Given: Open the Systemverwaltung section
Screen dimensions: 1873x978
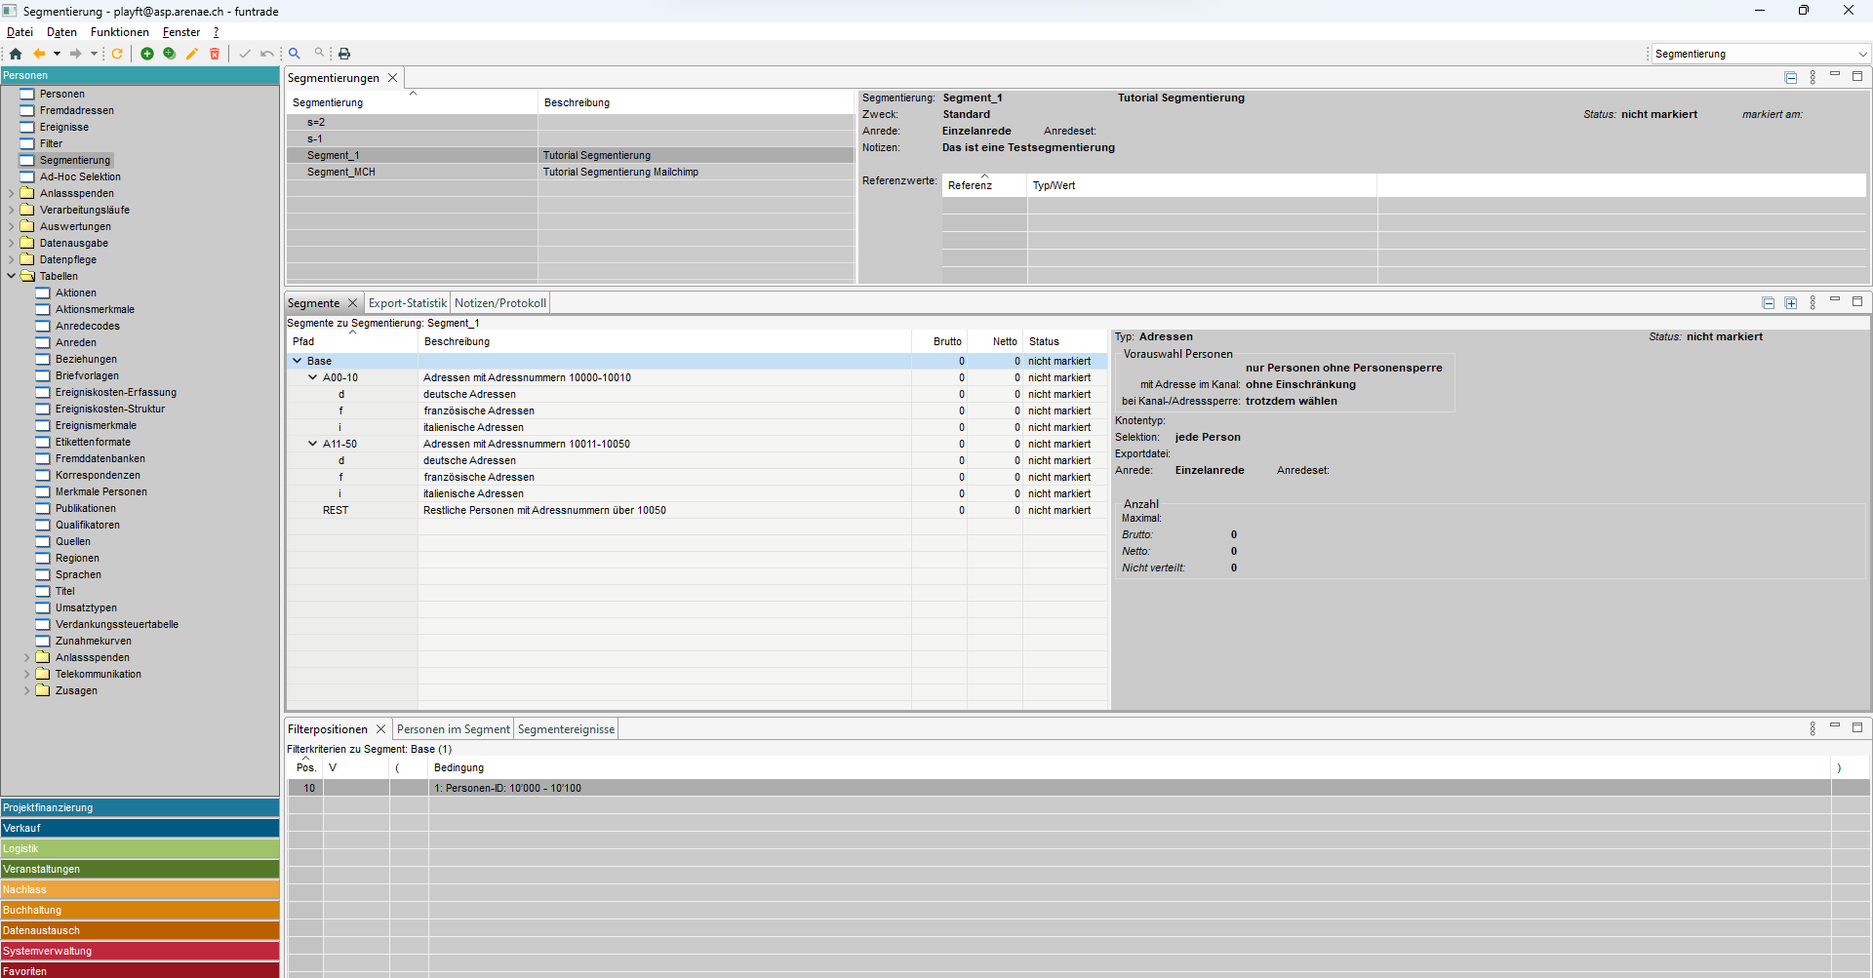Looking at the screenshot, I should pyautogui.click(x=139, y=951).
